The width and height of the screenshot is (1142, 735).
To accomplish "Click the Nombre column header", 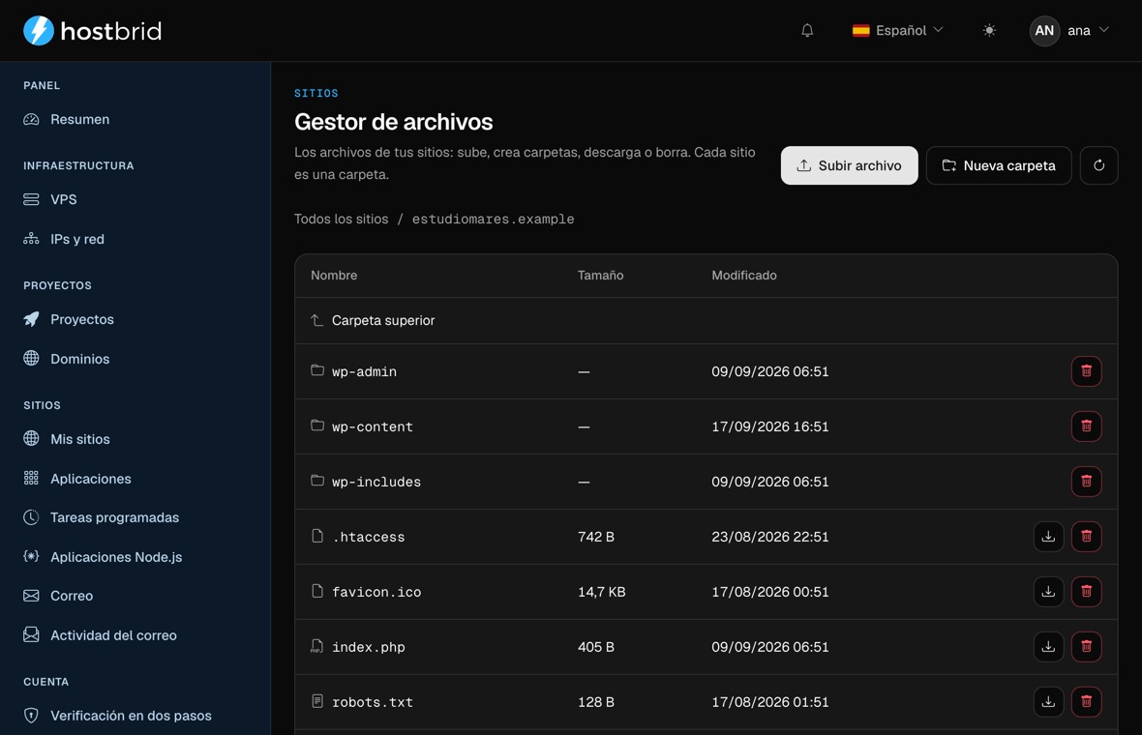I will pyautogui.click(x=334, y=275).
